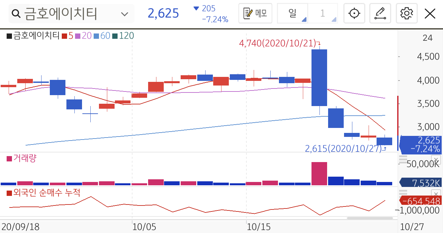Open chart settings gear icon
Screen dimensions: 443x233
click(x=406, y=13)
